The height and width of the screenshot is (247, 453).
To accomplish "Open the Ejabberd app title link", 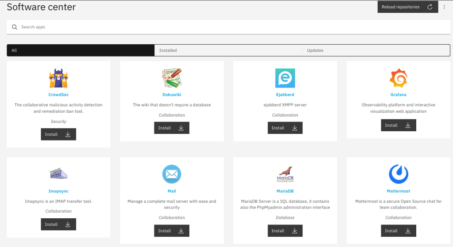I will [285, 95].
